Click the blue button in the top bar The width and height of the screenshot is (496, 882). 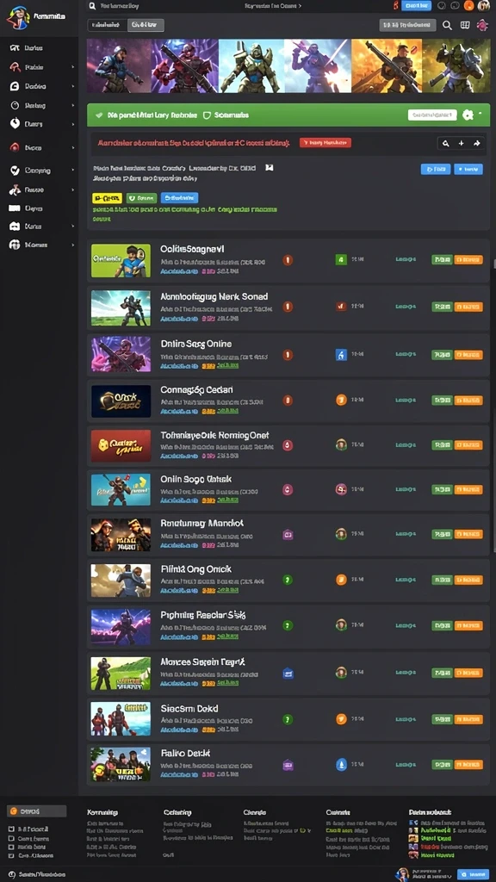[x=416, y=6]
